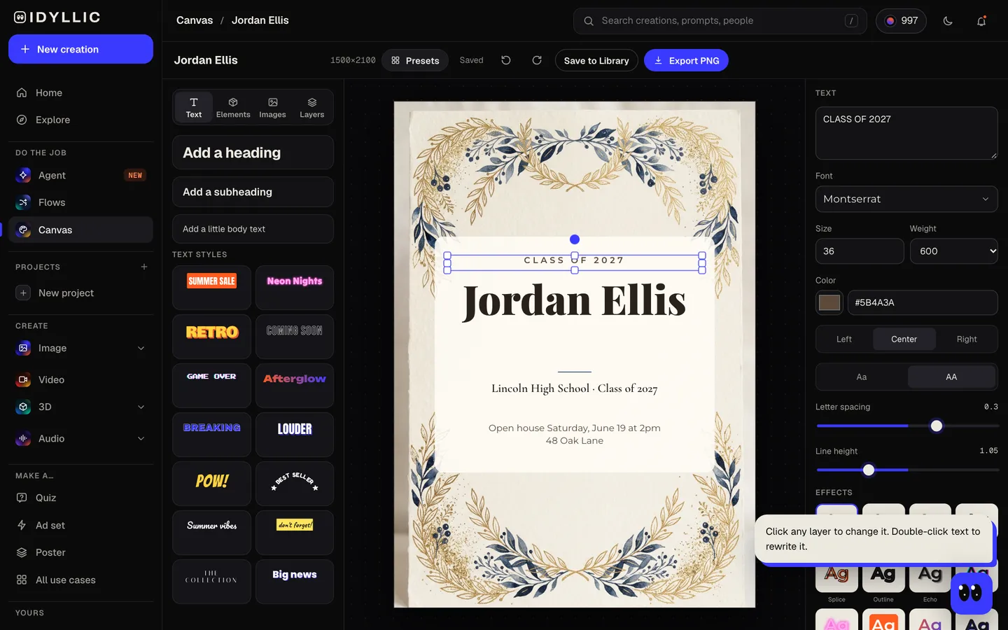Align text Left

(x=844, y=339)
